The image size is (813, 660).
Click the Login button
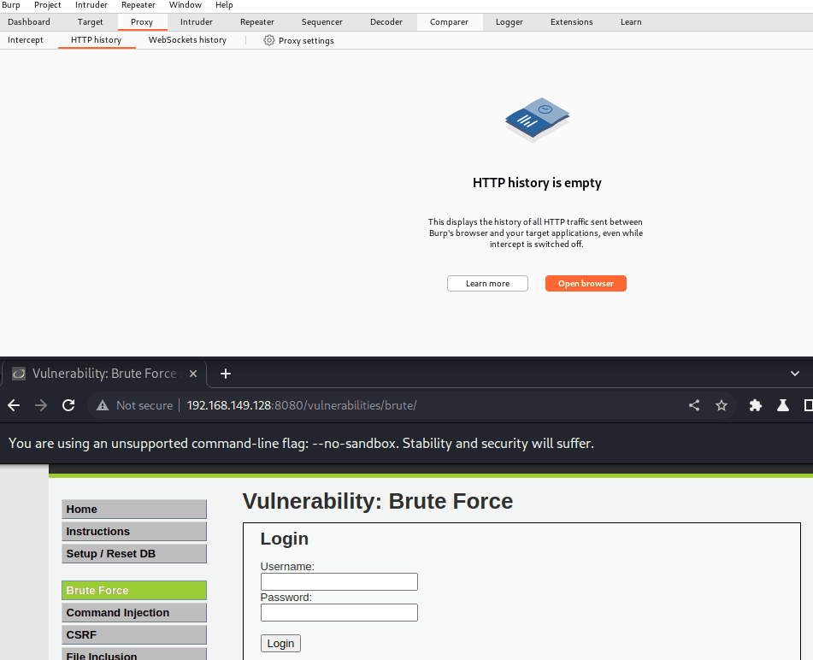tap(280, 644)
